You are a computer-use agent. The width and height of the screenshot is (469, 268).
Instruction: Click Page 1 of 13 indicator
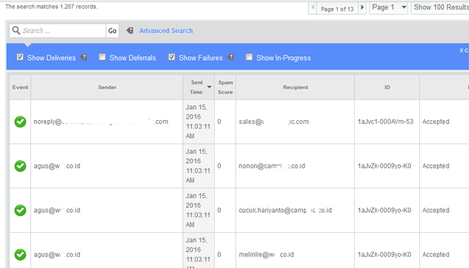pos(337,9)
